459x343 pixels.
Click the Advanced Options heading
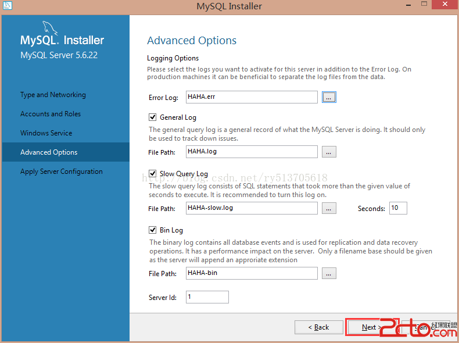192,41
